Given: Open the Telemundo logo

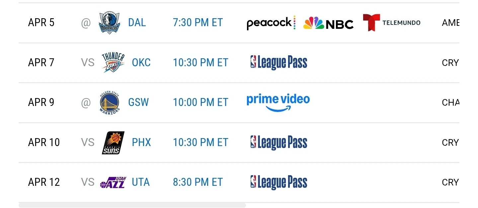Looking at the screenshot, I should [x=392, y=23].
